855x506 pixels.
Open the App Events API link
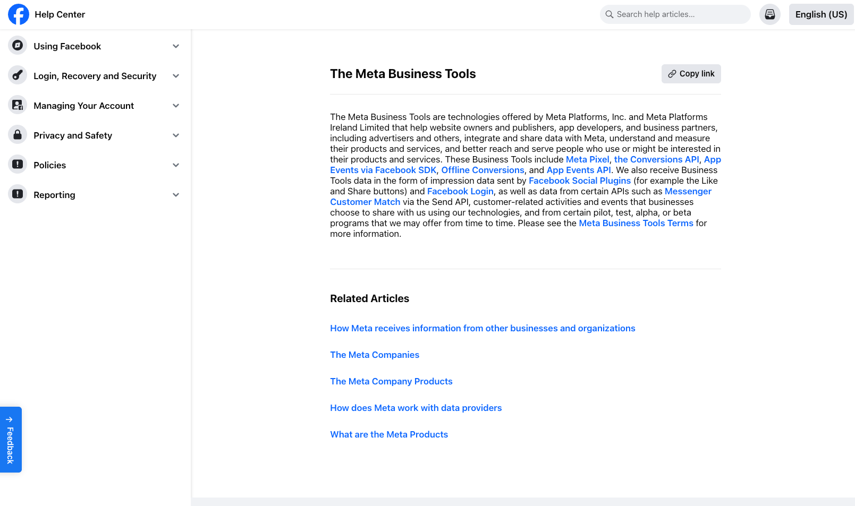(x=579, y=170)
